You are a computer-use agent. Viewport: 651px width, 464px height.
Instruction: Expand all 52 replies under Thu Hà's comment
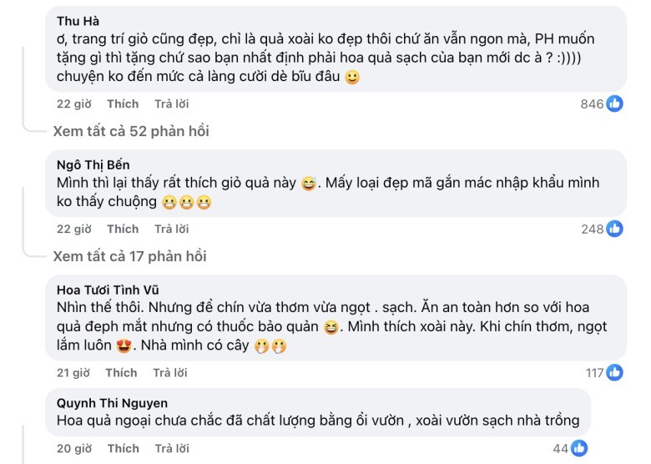pos(131,132)
